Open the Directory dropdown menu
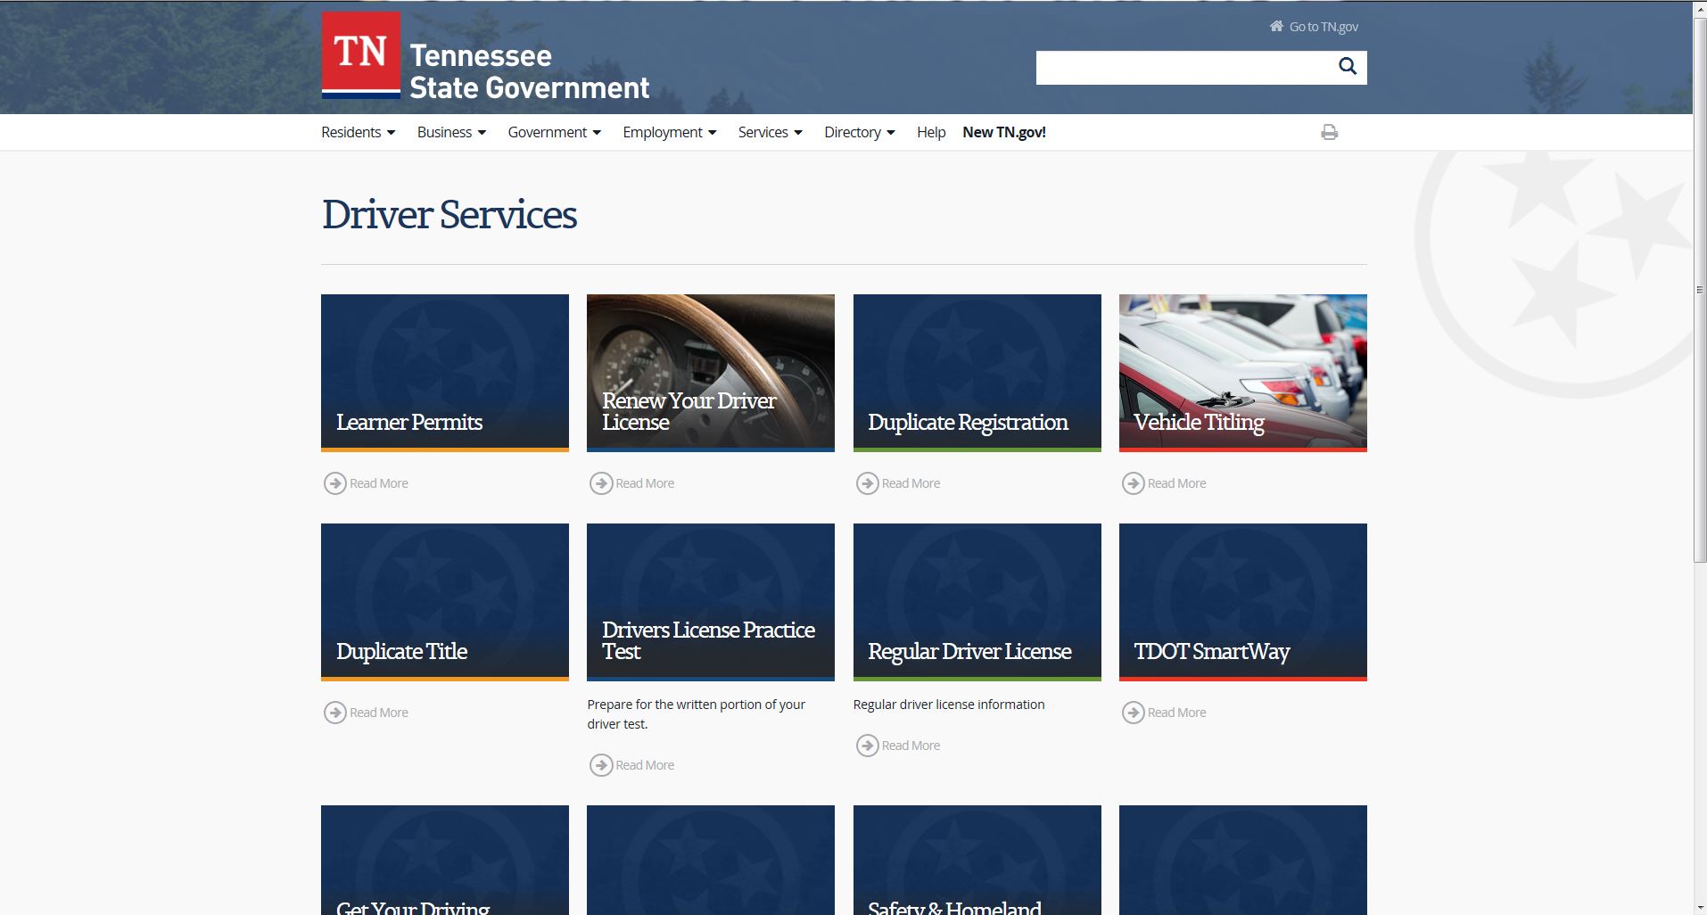1707x915 pixels. pyautogui.click(x=859, y=132)
